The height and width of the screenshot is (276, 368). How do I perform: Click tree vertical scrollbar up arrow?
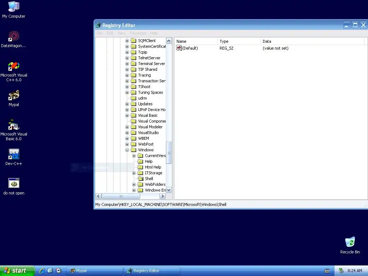pos(169,41)
